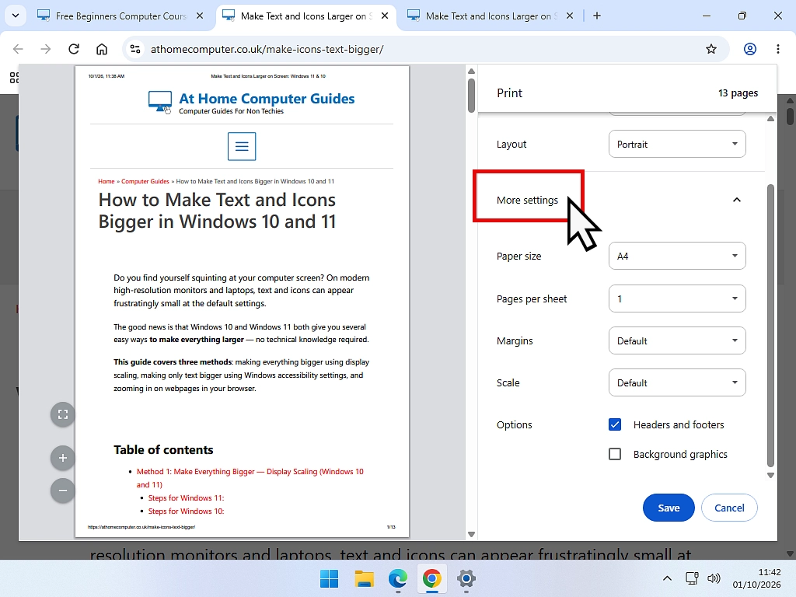Click the browser forward arrow
The width and height of the screenshot is (796, 597).
(x=46, y=49)
